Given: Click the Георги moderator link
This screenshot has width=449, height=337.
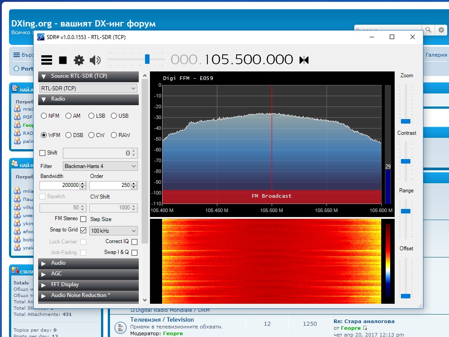Looking at the screenshot, I should tap(173, 333).
